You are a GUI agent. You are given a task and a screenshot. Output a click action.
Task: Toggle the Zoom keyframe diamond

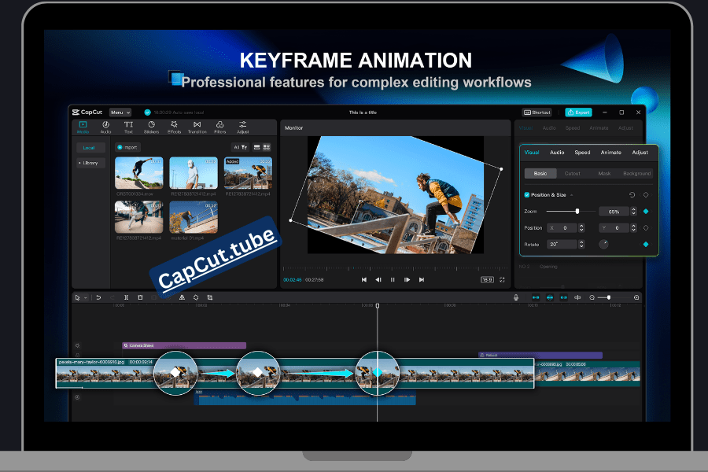646,212
